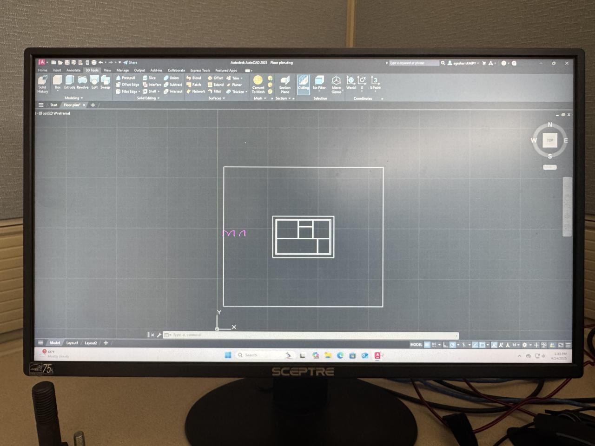Switch to the Layout1 tab
This screenshot has height=446, width=595.
[72, 343]
